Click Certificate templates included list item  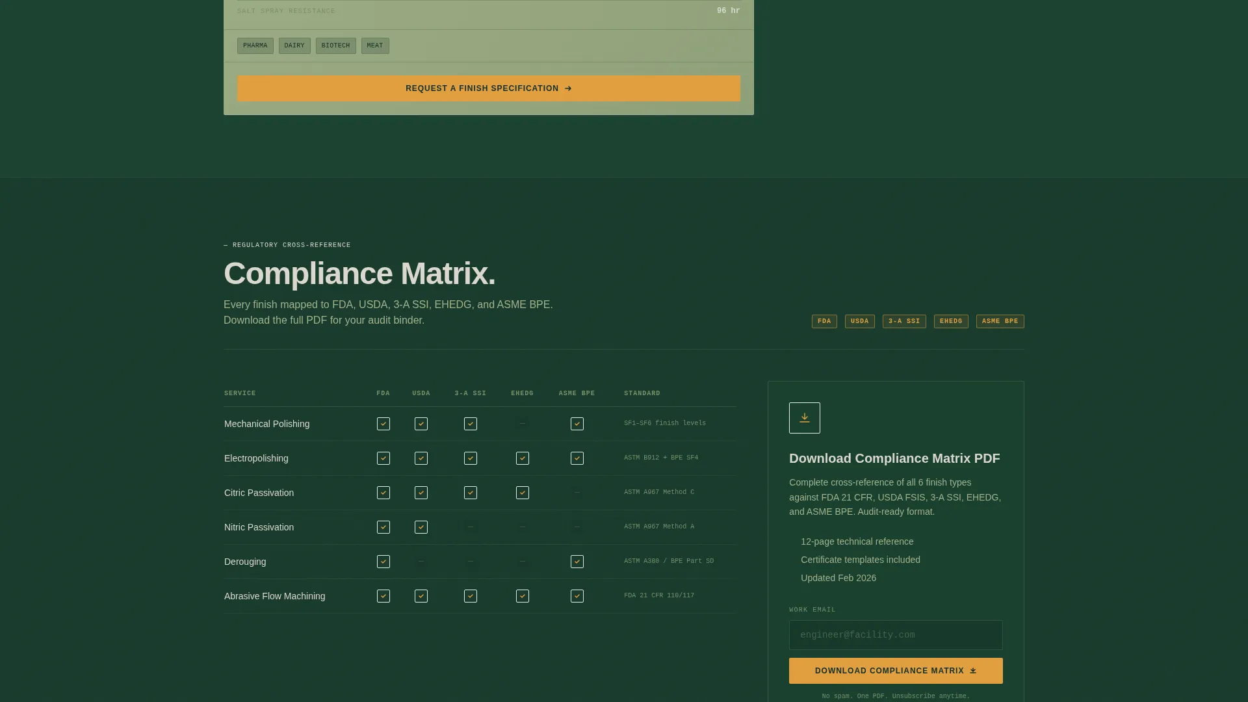click(x=860, y=560)
